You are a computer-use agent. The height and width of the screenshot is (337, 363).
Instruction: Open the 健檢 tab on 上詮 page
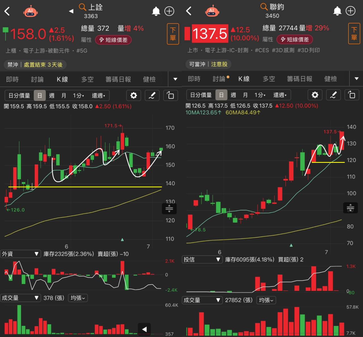pos(149,79)
